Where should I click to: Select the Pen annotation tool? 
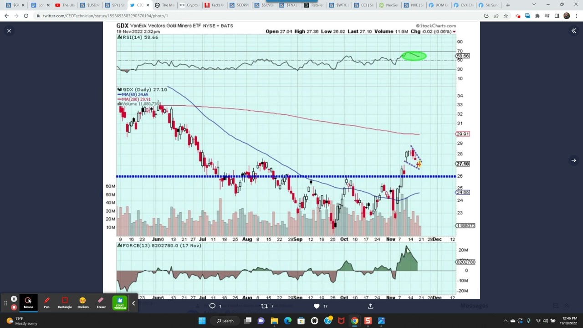[46, 302]
